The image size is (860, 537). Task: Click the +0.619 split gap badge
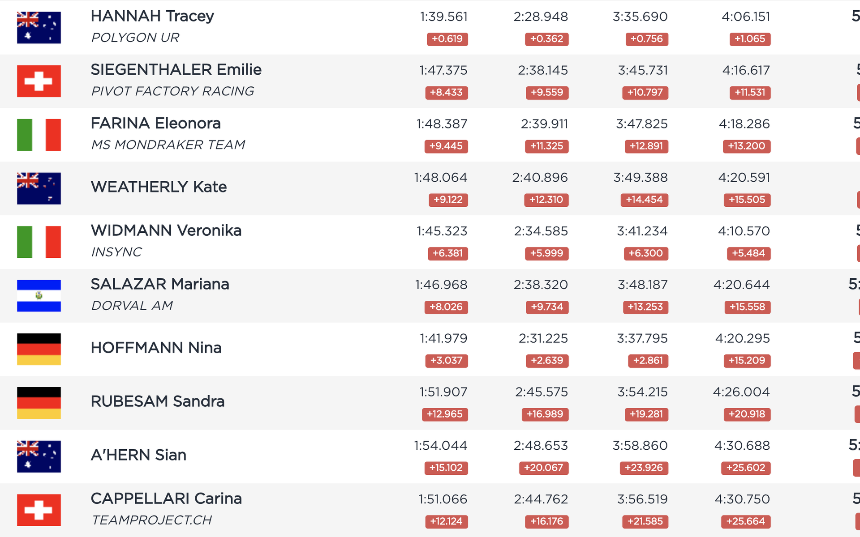tap(447, 39)
